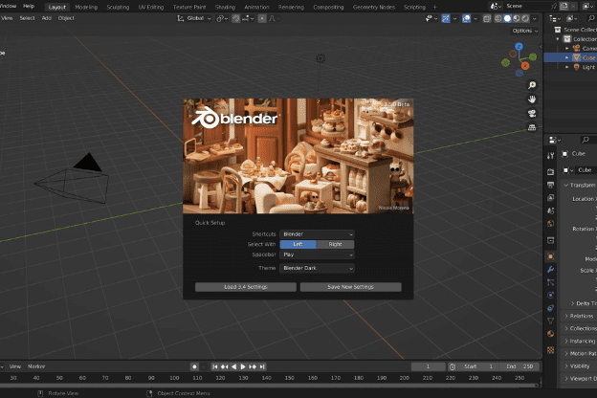Toggle viewport gizmos display button
Screen dimensions: 597x398
446,18
